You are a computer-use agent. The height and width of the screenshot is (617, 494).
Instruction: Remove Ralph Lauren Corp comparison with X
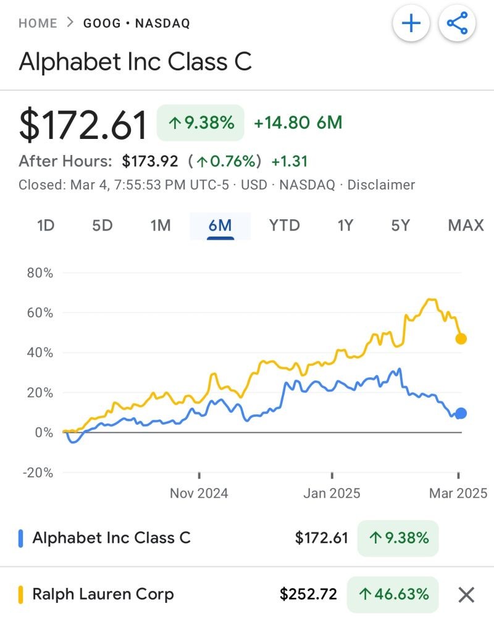(x=466, y=594)
